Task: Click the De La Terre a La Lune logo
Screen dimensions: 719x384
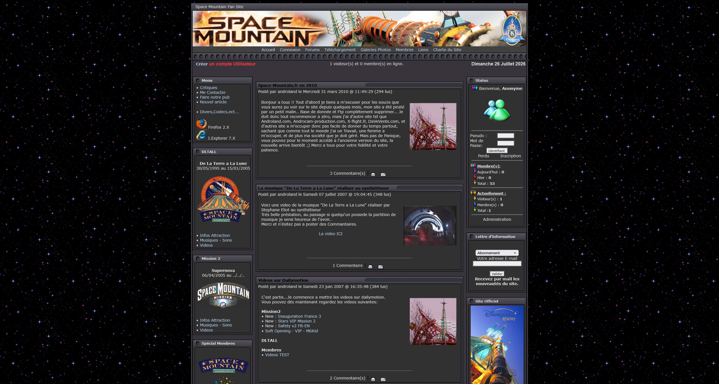Action: coord(223,200)
